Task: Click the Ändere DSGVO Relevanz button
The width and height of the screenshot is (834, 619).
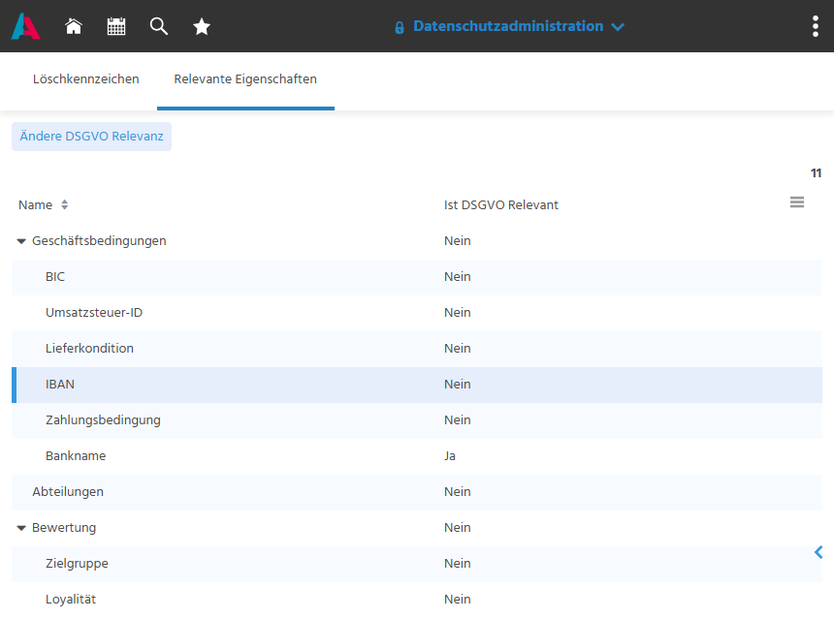Action: click(91, 137)
